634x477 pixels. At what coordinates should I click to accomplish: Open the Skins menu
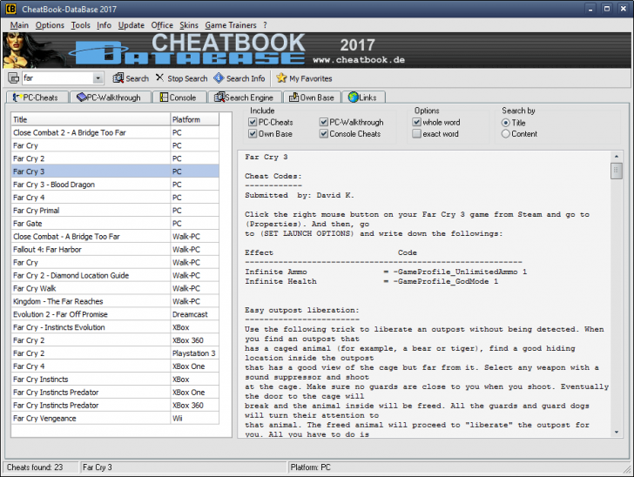click(189, 25)
